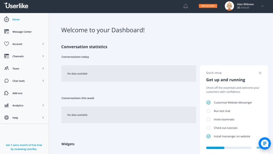Open the floating chat messenger bubble
273x154 pixels.
(x=264, y=143)
